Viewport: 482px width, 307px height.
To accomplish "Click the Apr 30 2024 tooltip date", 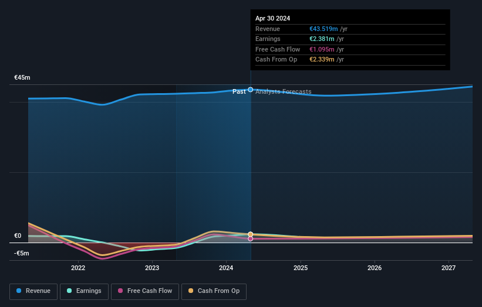I will tap(272, 18).
